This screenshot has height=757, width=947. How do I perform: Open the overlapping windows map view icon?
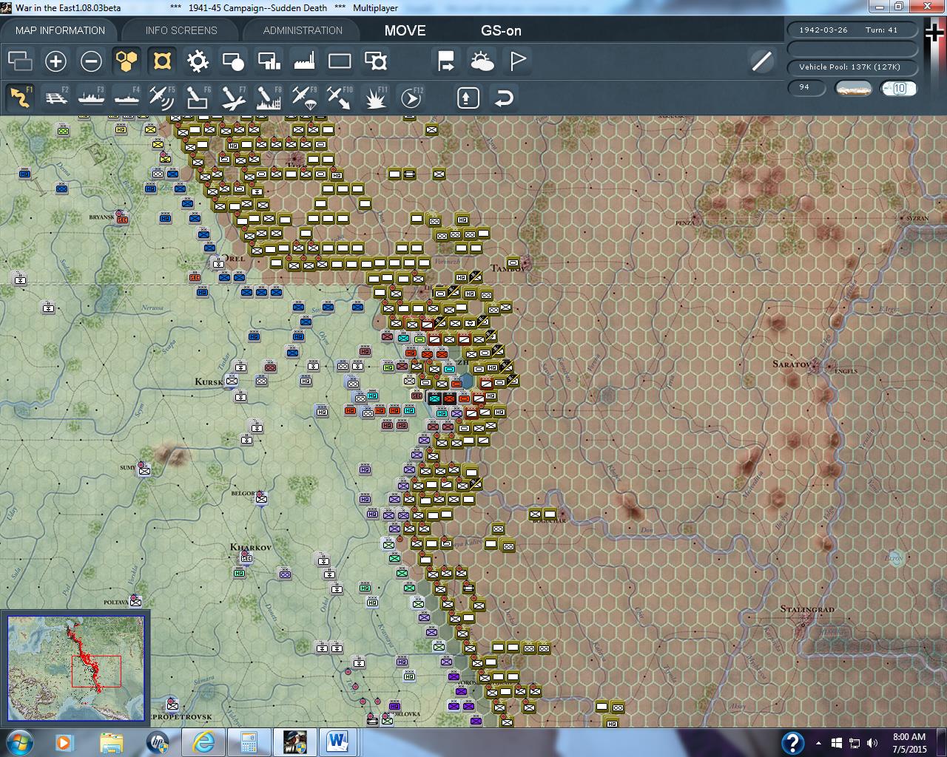pos(20,61)
